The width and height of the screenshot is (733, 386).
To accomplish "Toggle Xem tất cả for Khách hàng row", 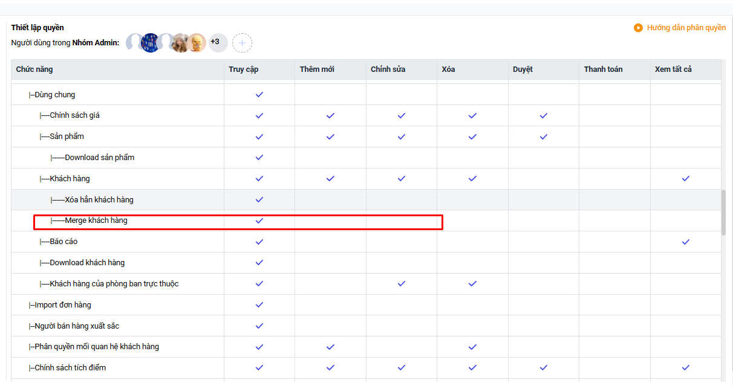I will [x=685, y=179].
